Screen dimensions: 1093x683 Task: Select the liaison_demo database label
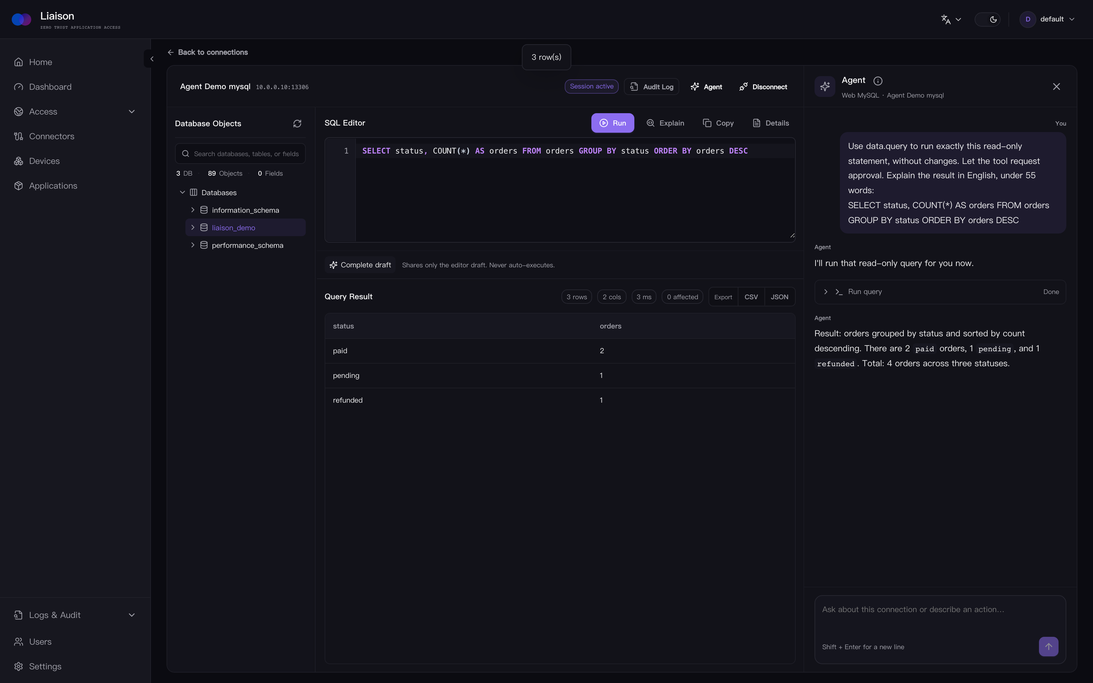(234, 228)
